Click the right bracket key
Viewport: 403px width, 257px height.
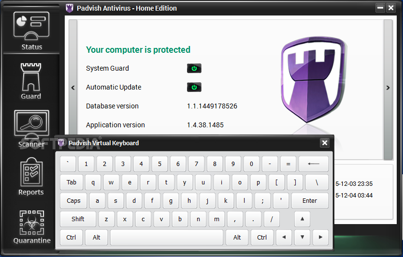[x=295, y=182]
